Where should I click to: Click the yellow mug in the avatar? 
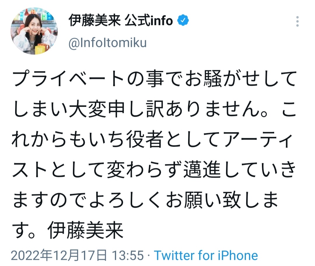(40, 50)
